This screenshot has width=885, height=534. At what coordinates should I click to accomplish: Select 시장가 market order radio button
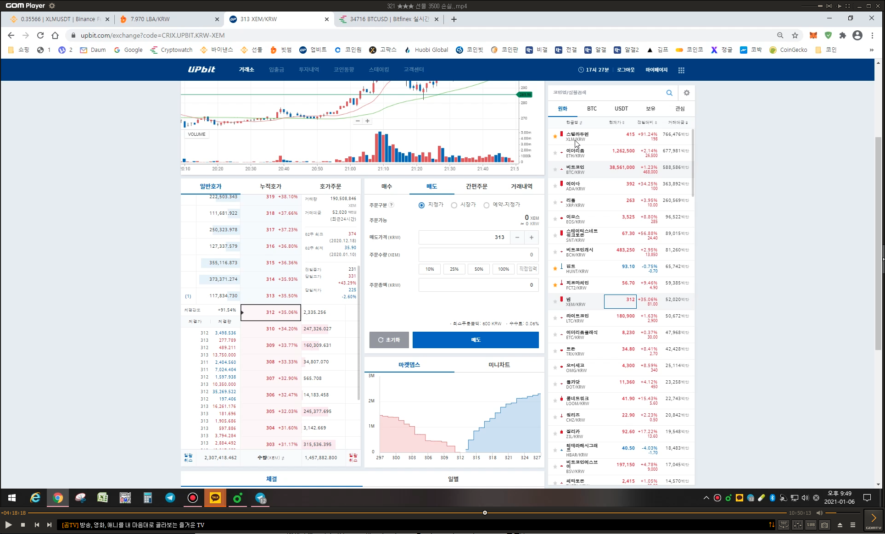click(x=454, y=205)
